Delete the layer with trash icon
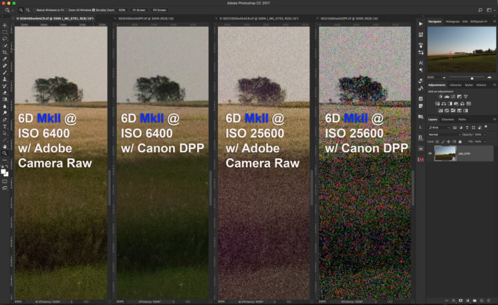This screenshot has width=498, height=305. pos(489,300)
